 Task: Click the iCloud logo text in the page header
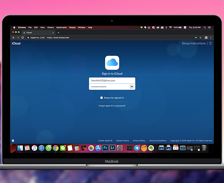pos(16,44)
